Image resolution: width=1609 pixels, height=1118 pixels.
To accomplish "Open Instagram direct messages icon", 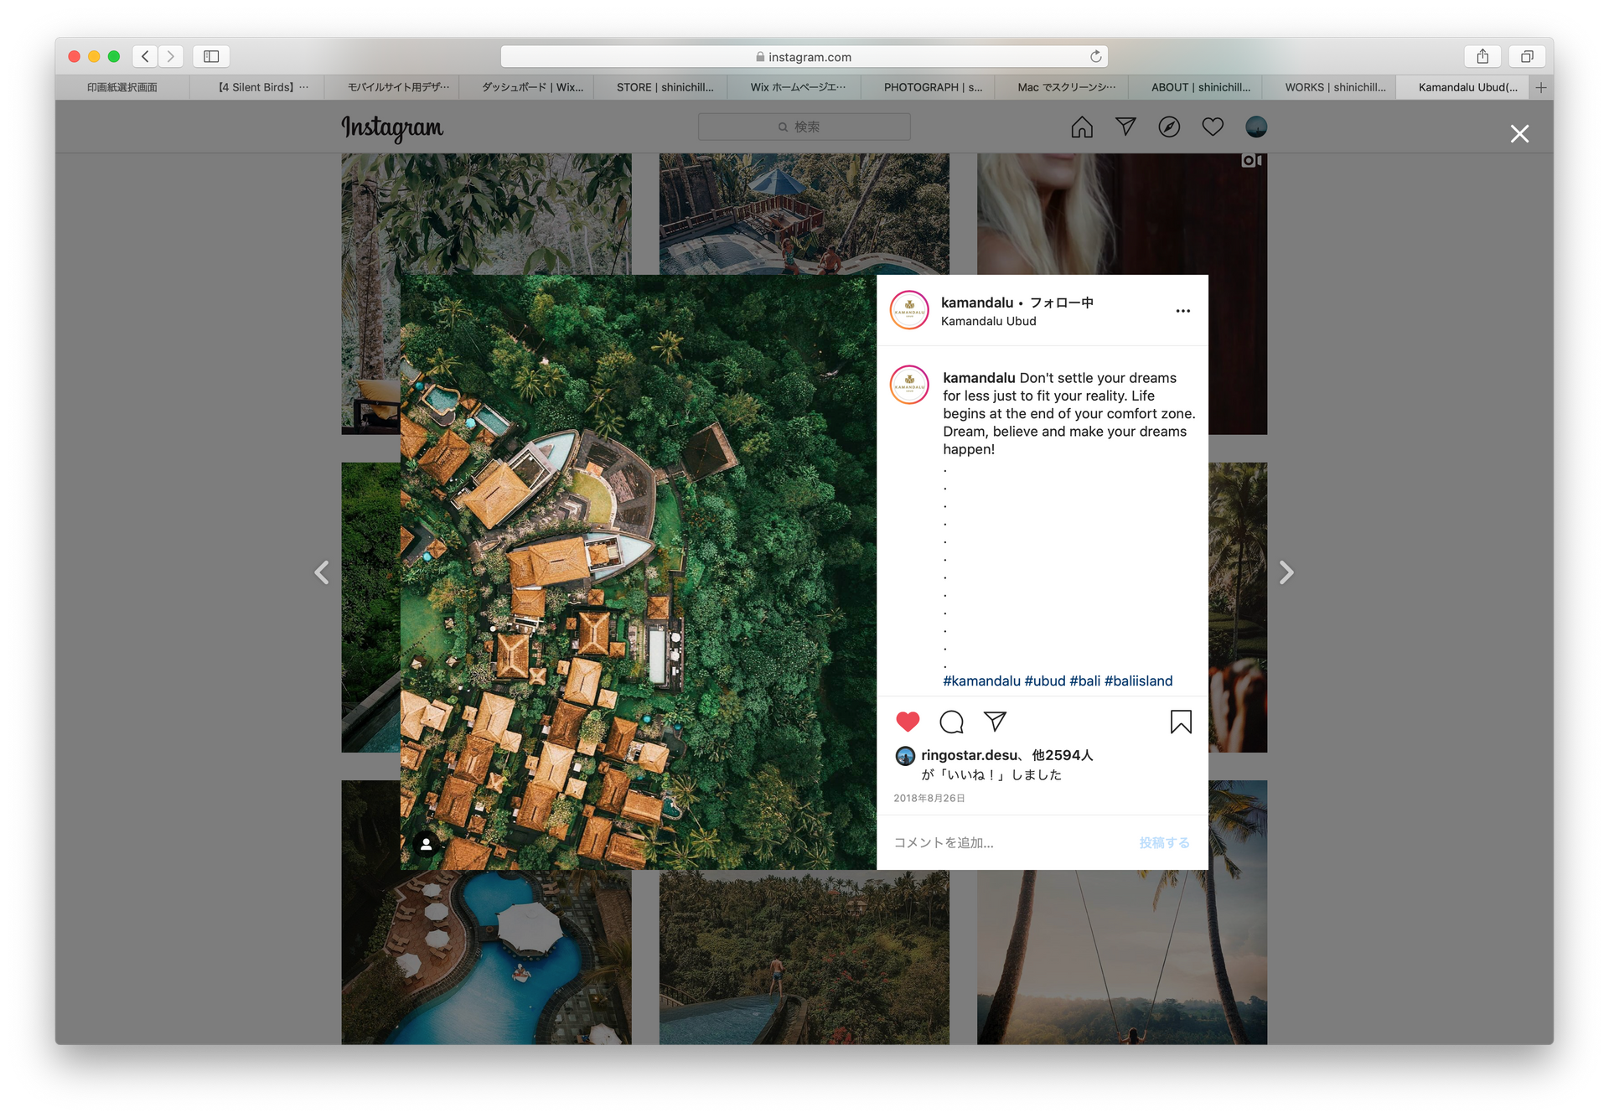I will pyautogui.click(x=1125, y=127).
